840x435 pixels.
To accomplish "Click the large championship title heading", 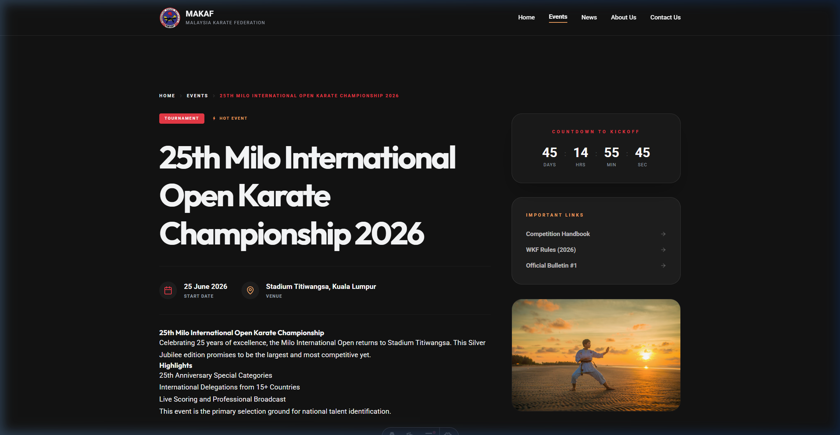I will (308, 196).
